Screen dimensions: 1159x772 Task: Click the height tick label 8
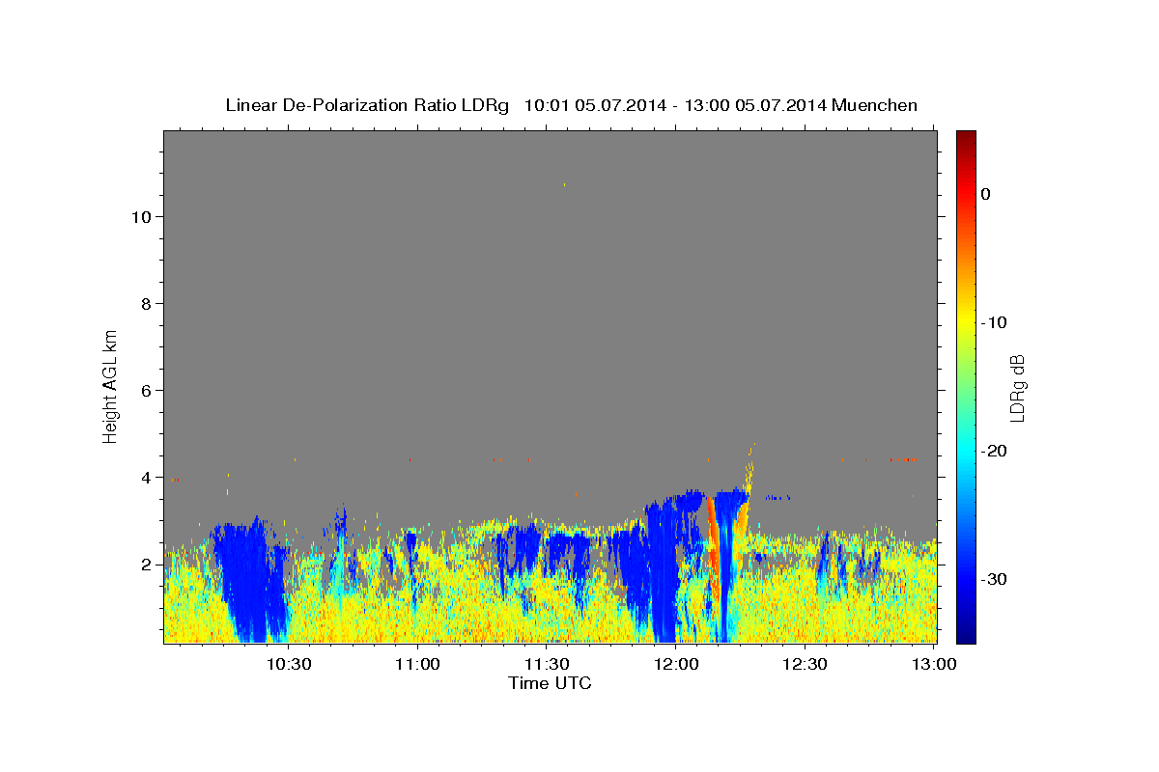[147, 304]
